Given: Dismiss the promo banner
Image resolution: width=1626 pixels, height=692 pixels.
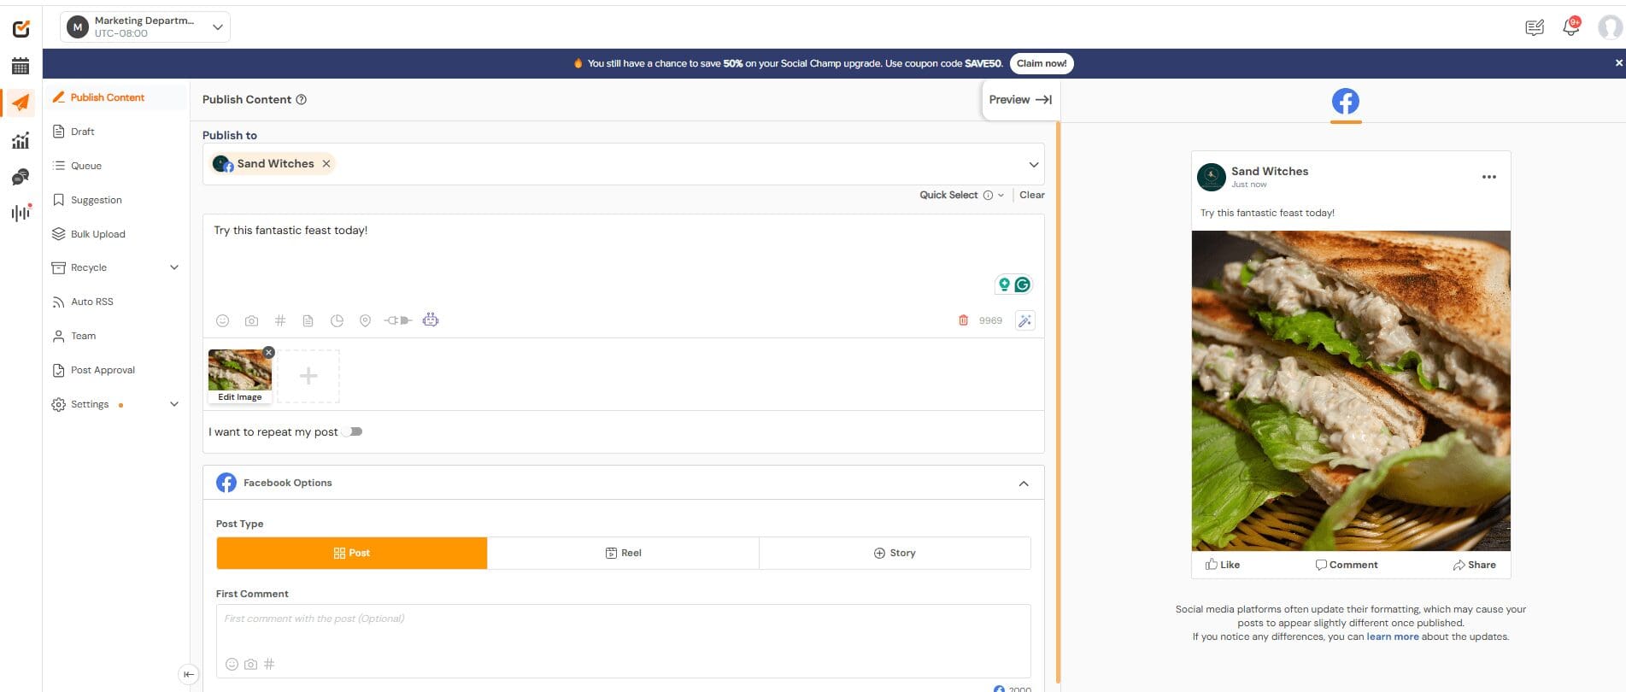Looking at the screenshot, I should (1618, 63).
